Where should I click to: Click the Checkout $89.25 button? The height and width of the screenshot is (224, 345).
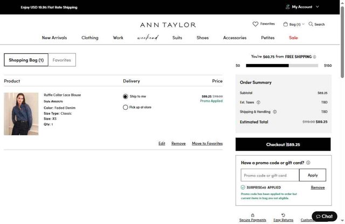click(283, 144)
